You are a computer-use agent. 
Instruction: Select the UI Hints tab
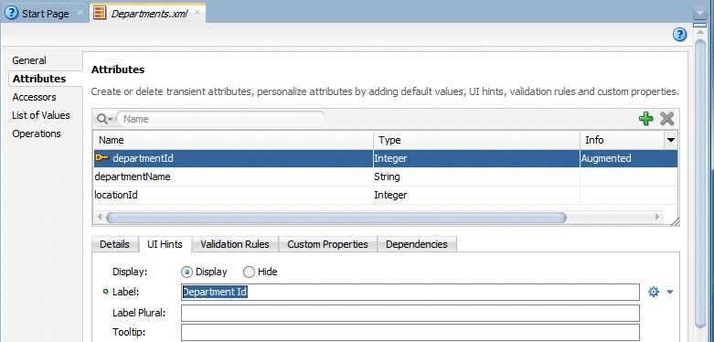coord(165,244)
